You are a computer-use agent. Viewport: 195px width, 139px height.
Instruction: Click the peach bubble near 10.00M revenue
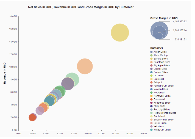point(85,66)
